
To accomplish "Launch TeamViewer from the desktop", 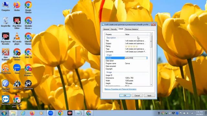I will pos(5,100).
